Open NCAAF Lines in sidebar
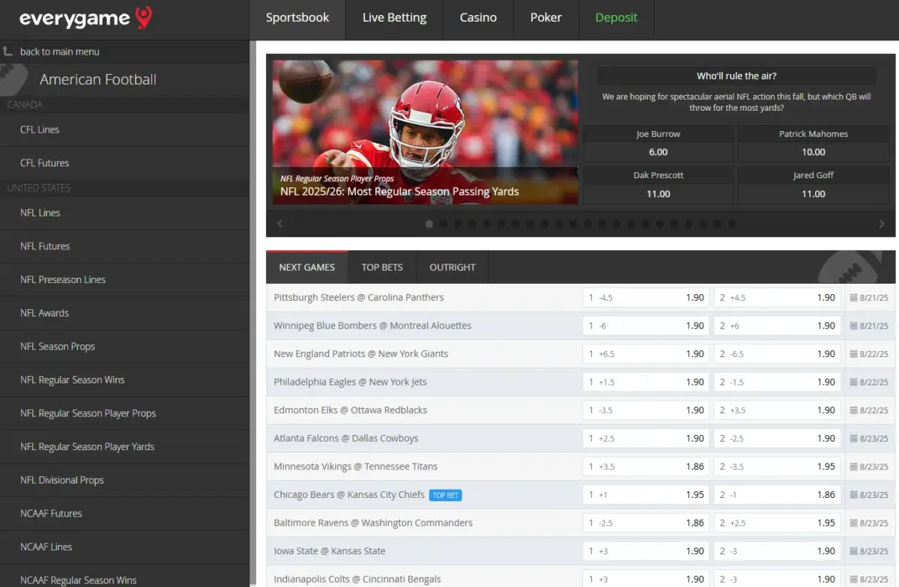Image resolution: width=899 pixels, height=587 pixels. (124, 547)
